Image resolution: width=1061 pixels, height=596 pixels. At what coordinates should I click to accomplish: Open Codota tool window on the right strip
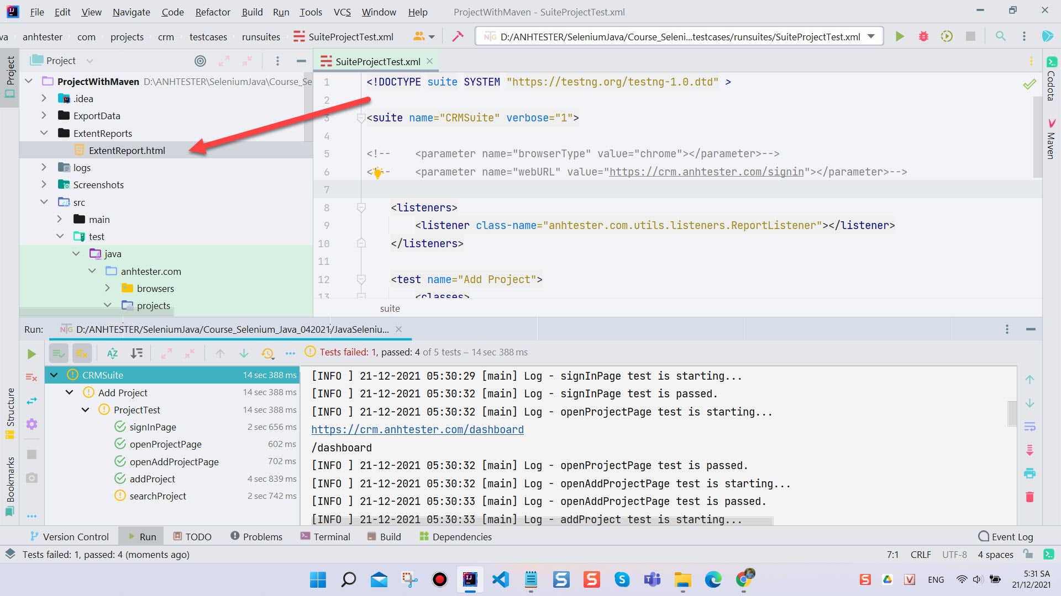(x=1051, y=79)
